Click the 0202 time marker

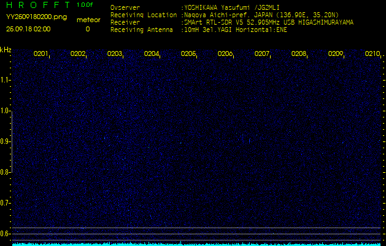tap(77, 54)
